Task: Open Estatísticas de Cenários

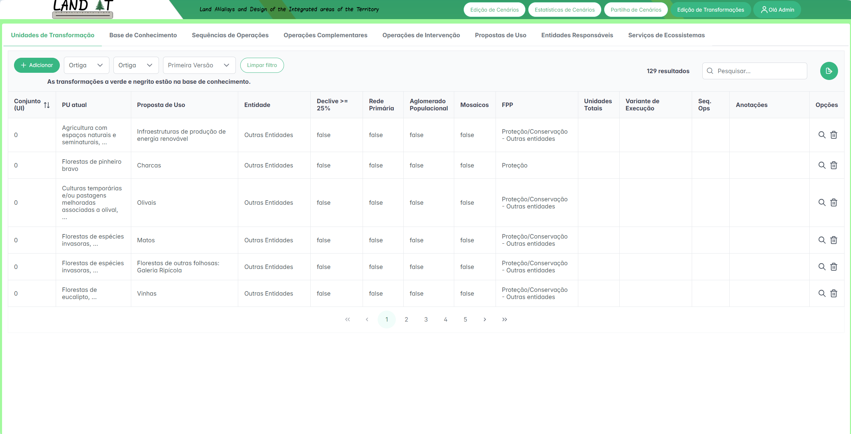Action: click(565, 10)
